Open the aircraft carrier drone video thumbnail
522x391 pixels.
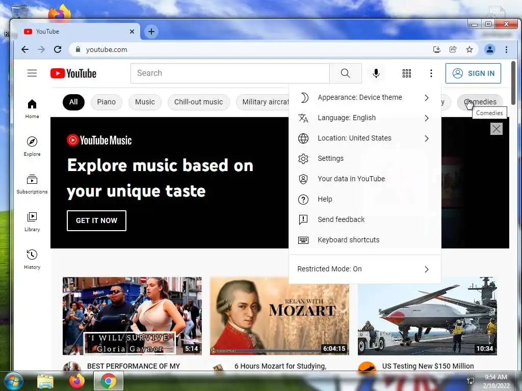(x=427, y=316)
